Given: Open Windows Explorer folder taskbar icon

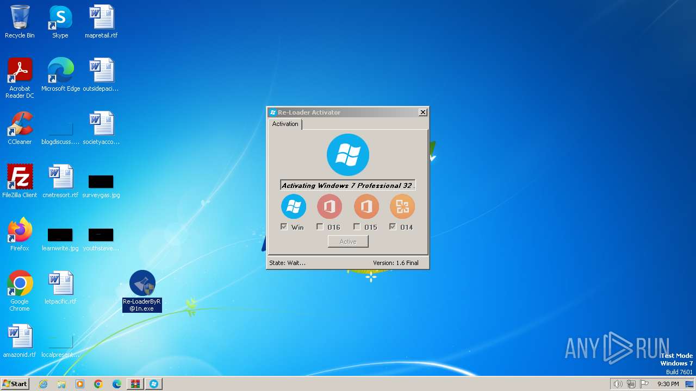Looking at the screenshot, I should 61,384.
